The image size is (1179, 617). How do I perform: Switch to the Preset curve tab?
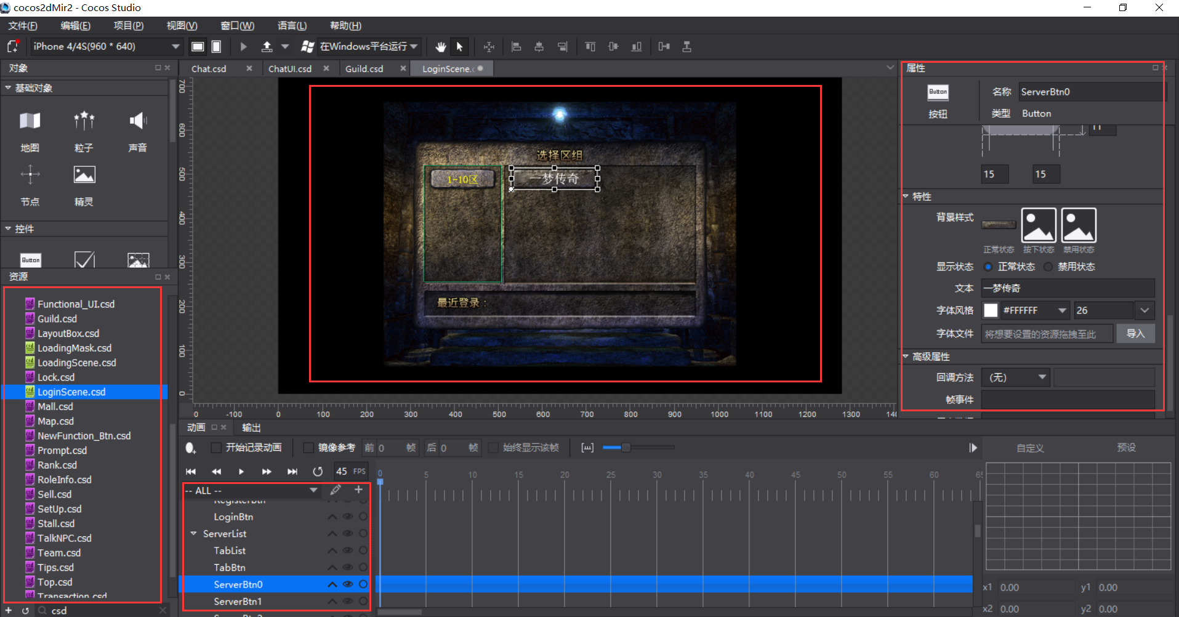pyautogui.click(x=1126, y=448)
